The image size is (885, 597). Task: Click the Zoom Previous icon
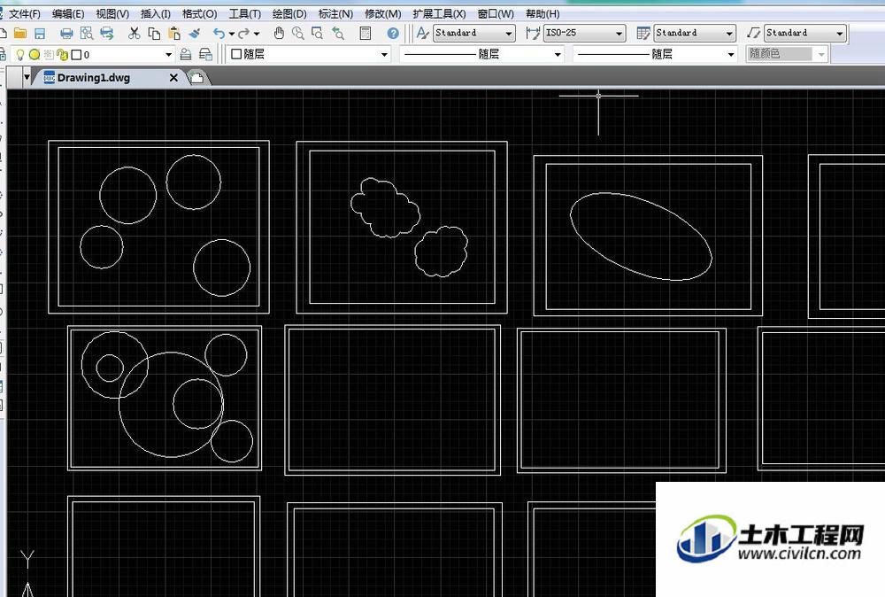coord(338,34)
